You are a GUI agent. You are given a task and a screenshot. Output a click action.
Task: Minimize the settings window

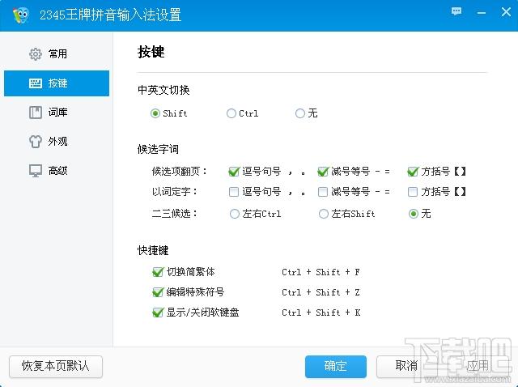[482, 13]
